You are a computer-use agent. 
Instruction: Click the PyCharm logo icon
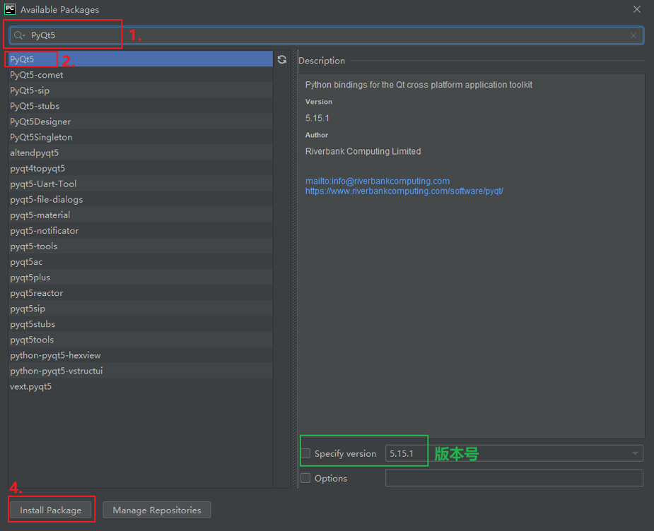10,9
